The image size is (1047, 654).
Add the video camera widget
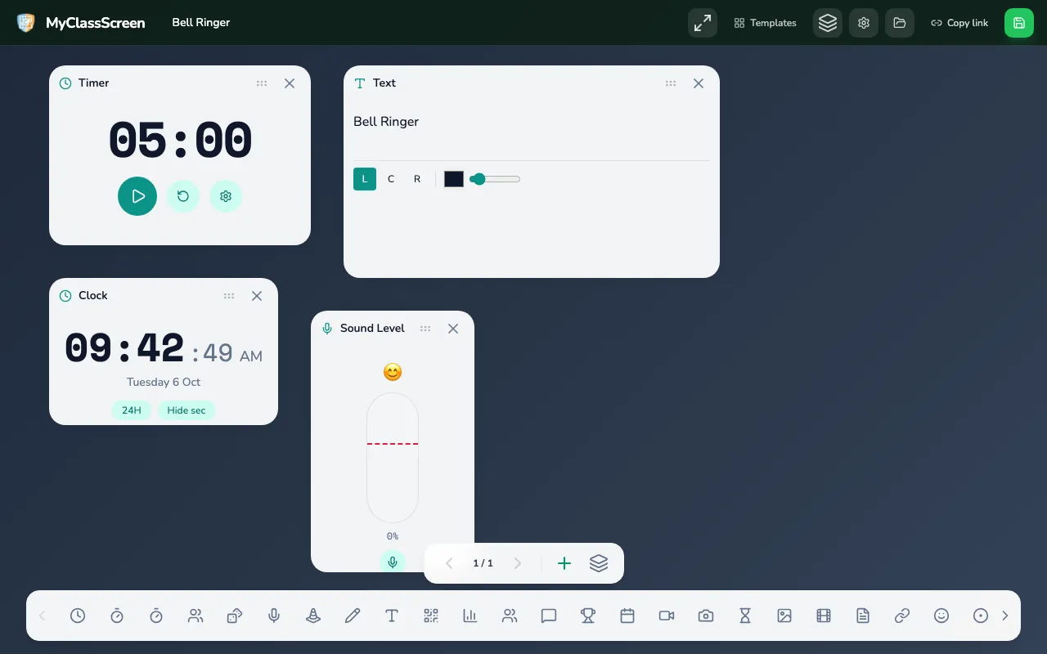pos(667,616)
